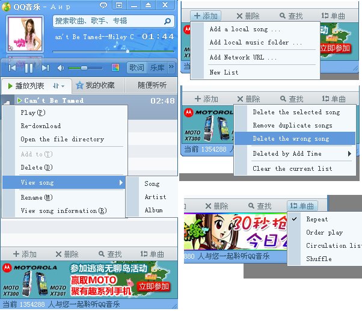Viewport: 362px width, 311px height.
Task: Select the Order play mode
Action: click(325, 232)
